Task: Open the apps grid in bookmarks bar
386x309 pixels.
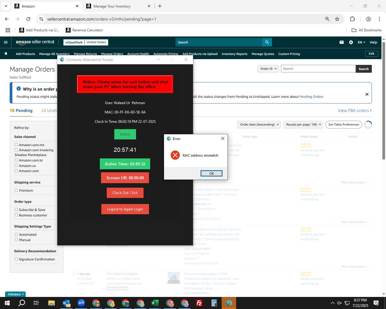Action: click(8, 30)
